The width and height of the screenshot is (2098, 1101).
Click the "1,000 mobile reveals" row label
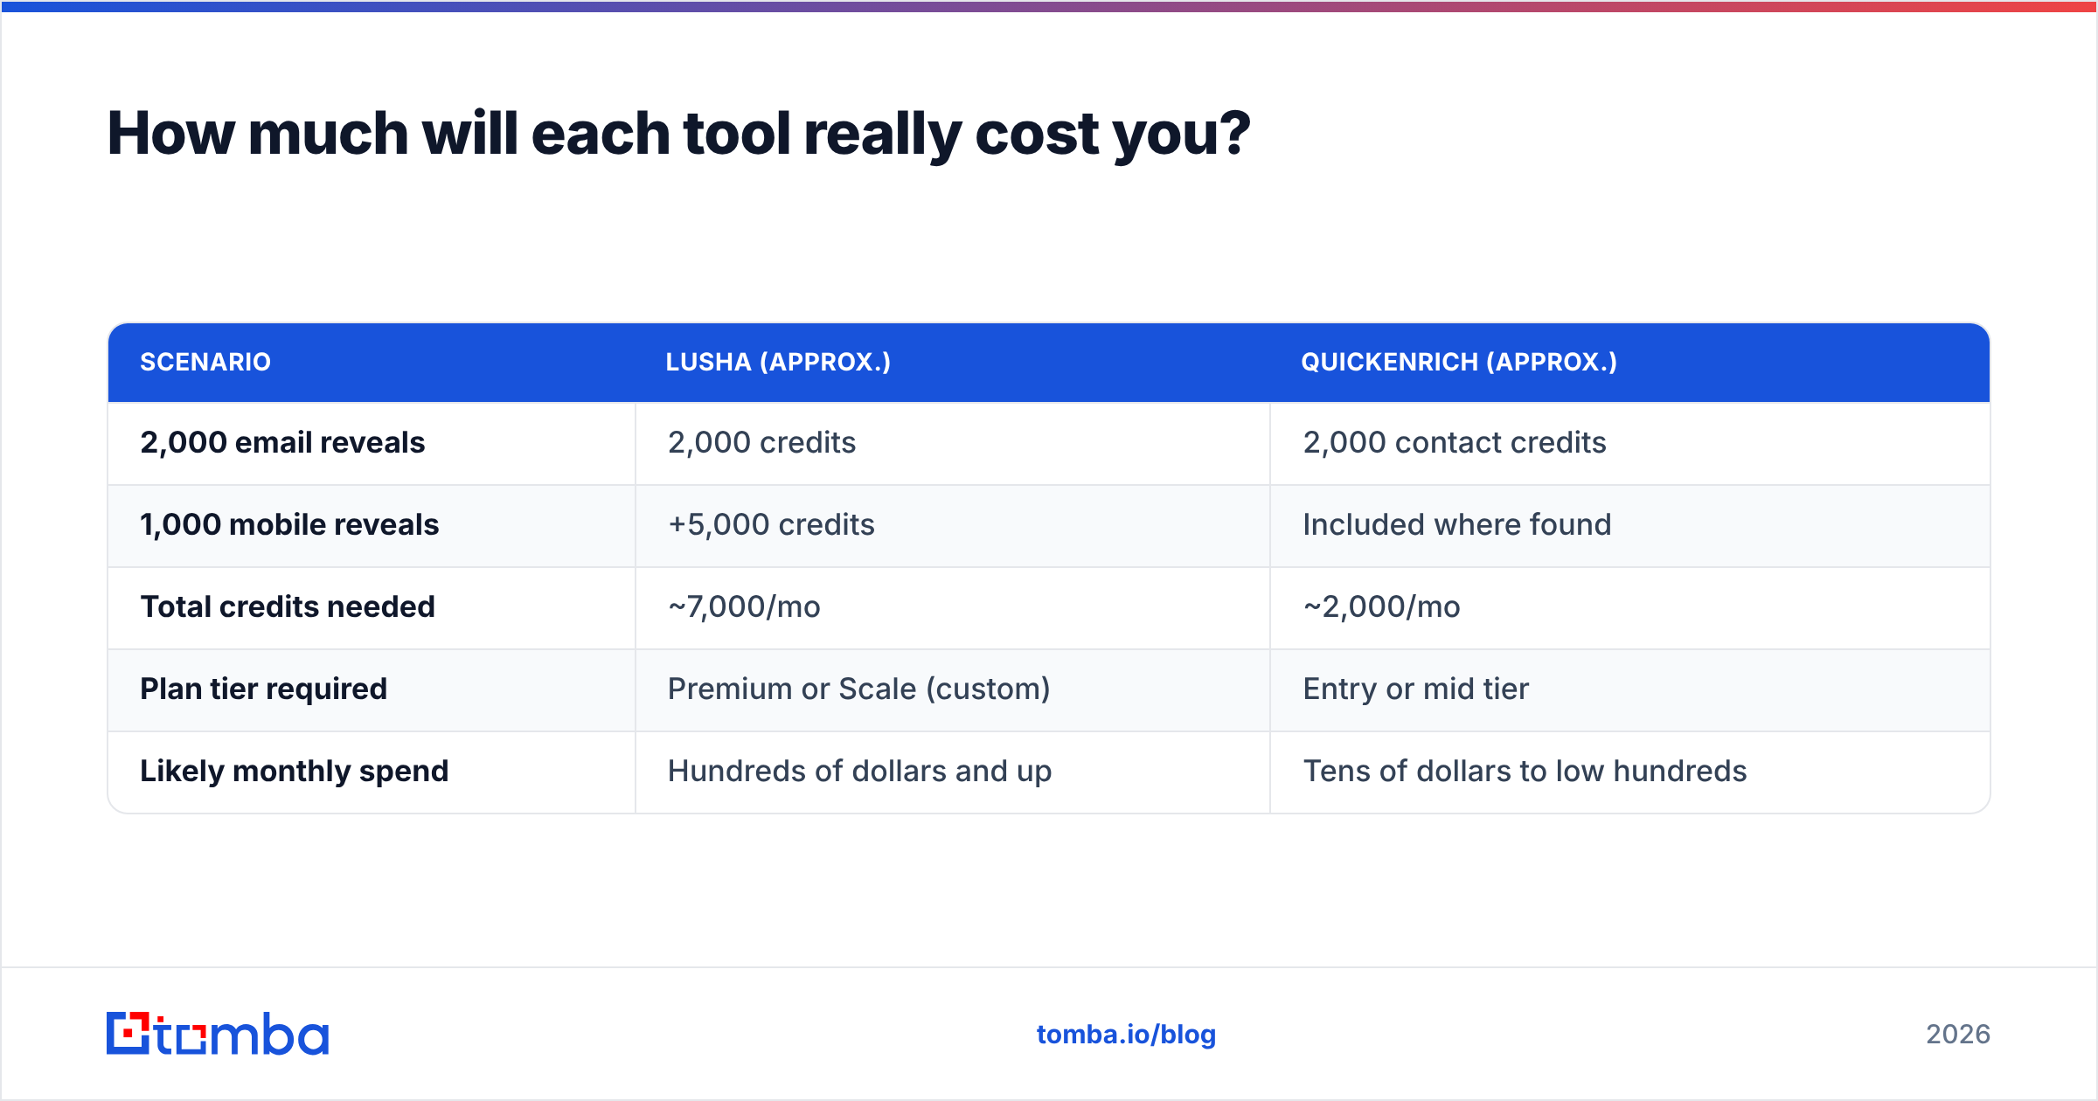coord(289,525)
